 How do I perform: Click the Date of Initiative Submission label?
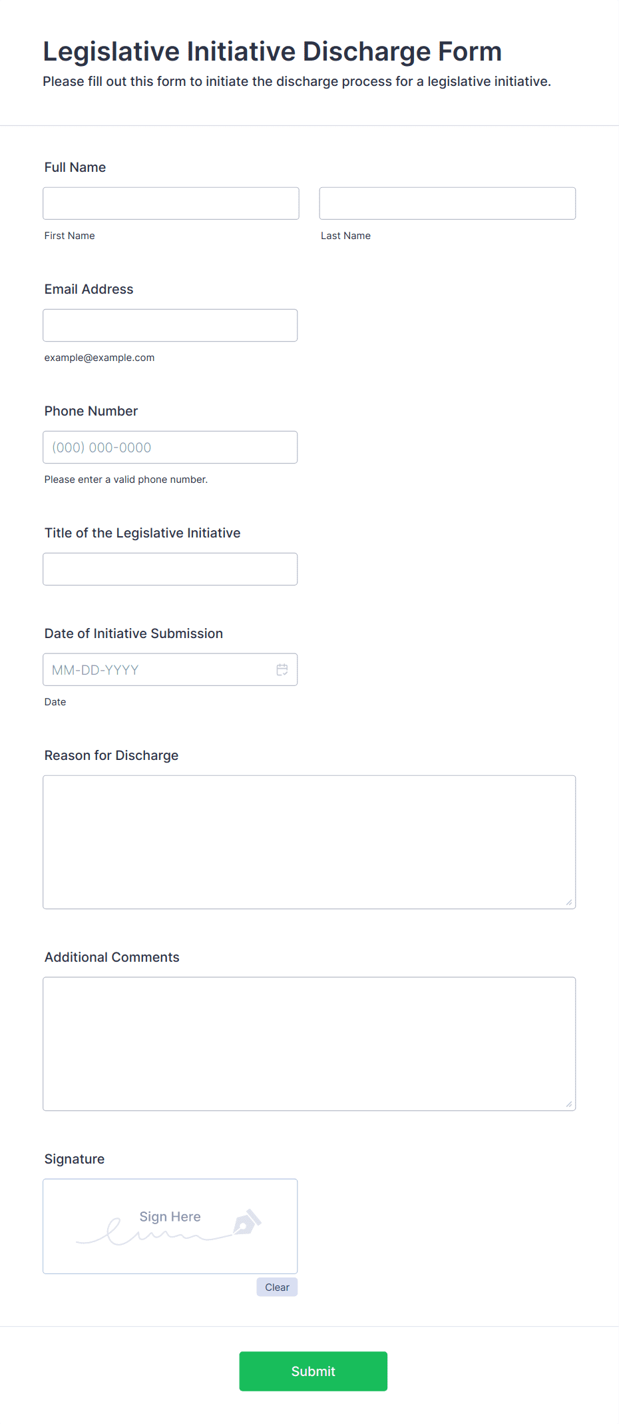click(134, 633)
